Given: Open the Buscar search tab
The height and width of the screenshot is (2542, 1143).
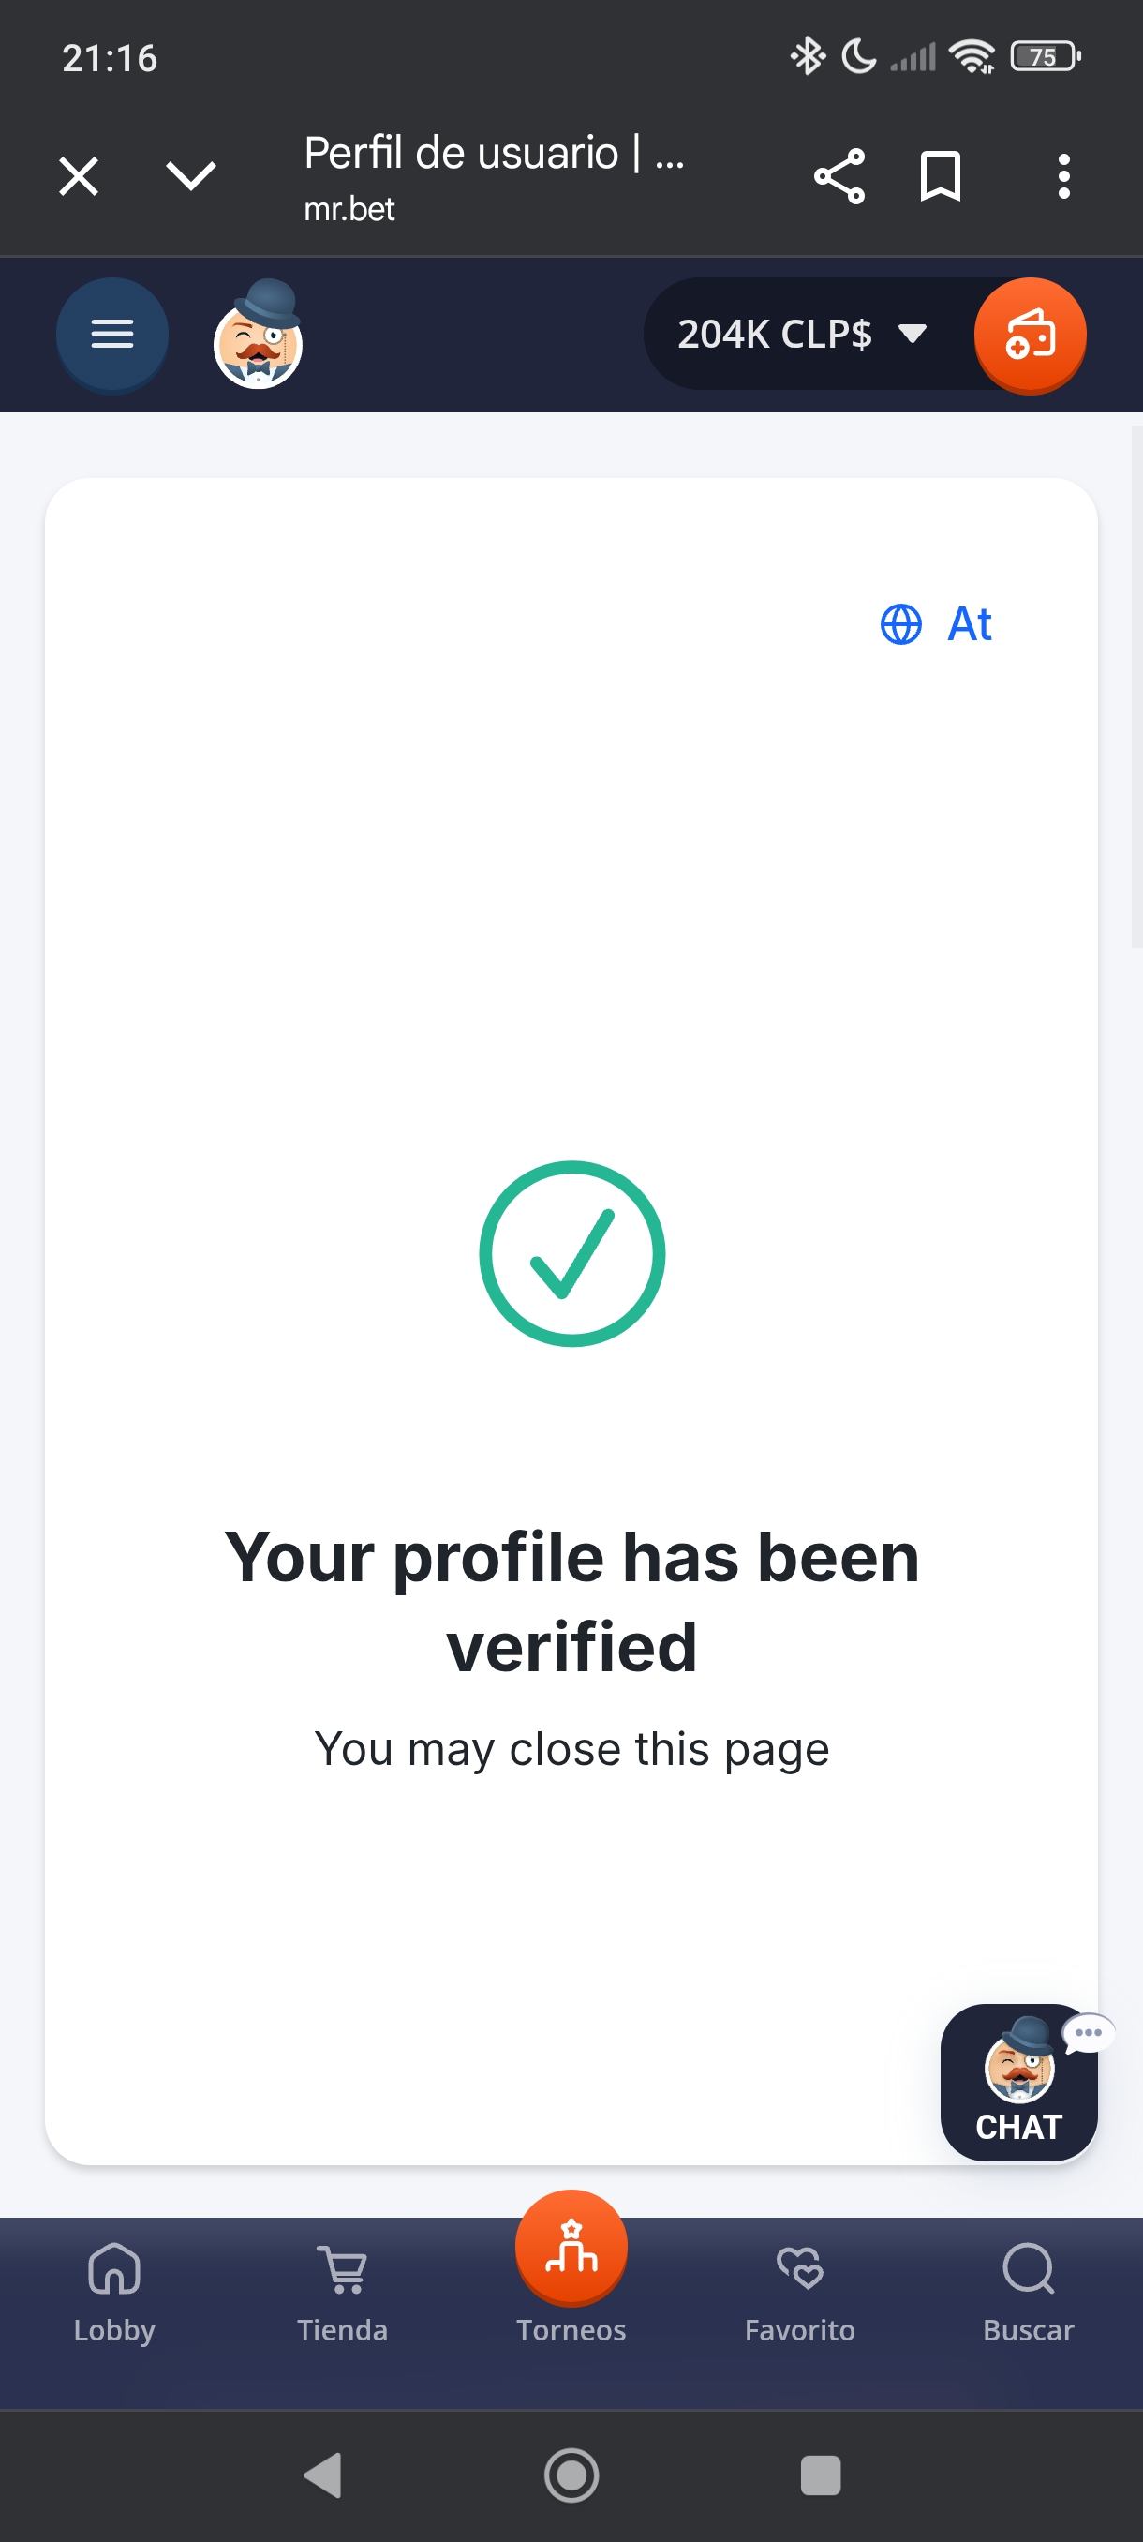Looking at the screenshot, I should (1029, 2294).
